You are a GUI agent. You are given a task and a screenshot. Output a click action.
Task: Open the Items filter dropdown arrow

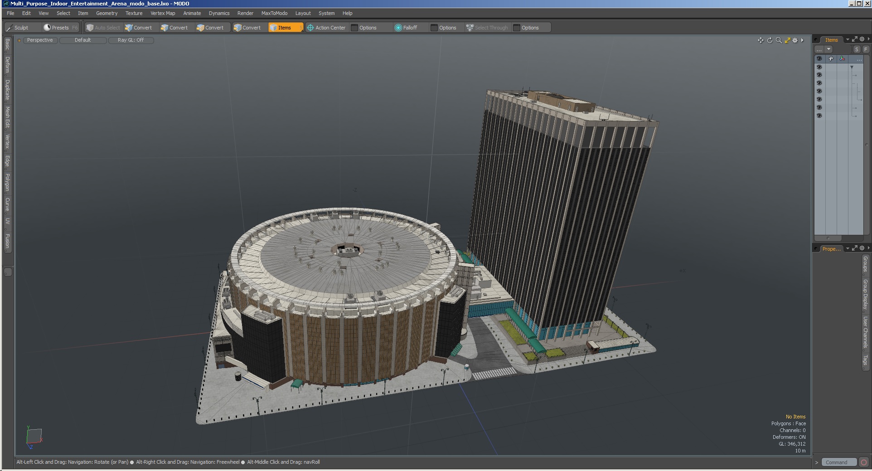828,49
